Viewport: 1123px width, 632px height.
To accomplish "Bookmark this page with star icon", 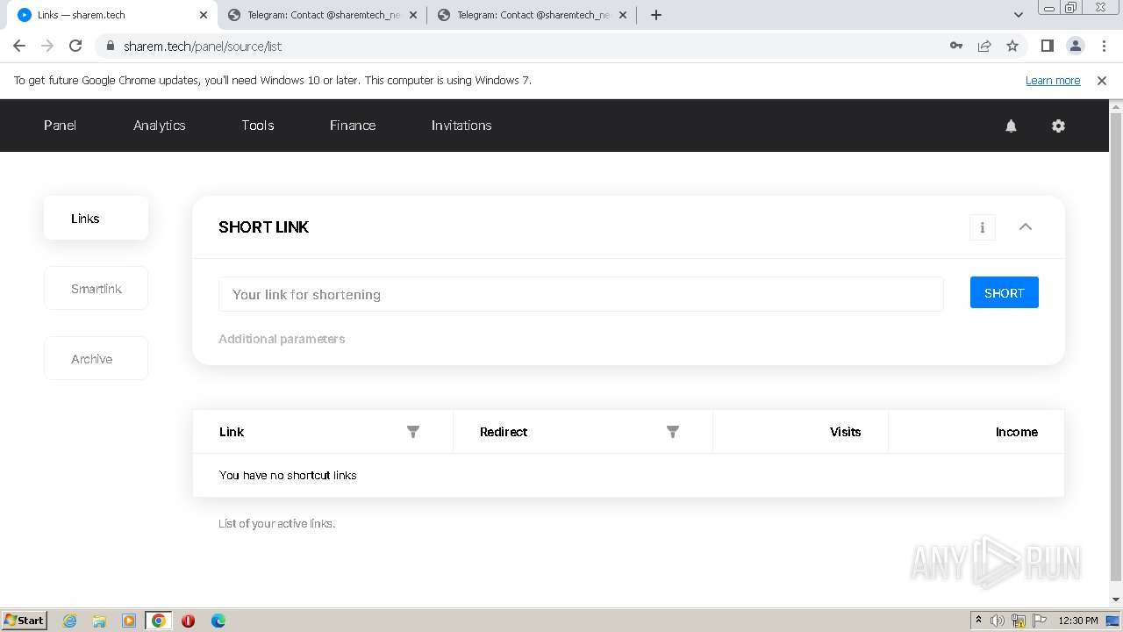I will click(x=1012, y=46).
